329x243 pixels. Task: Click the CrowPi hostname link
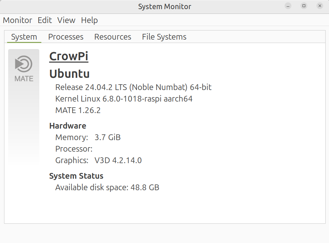click(69, 56)
